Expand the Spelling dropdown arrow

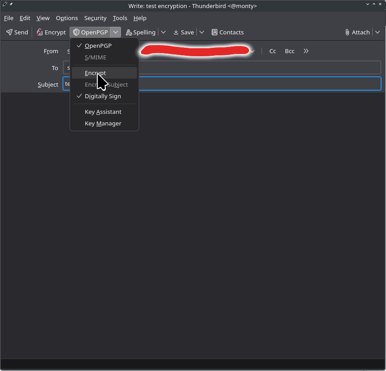coord(163,32)
